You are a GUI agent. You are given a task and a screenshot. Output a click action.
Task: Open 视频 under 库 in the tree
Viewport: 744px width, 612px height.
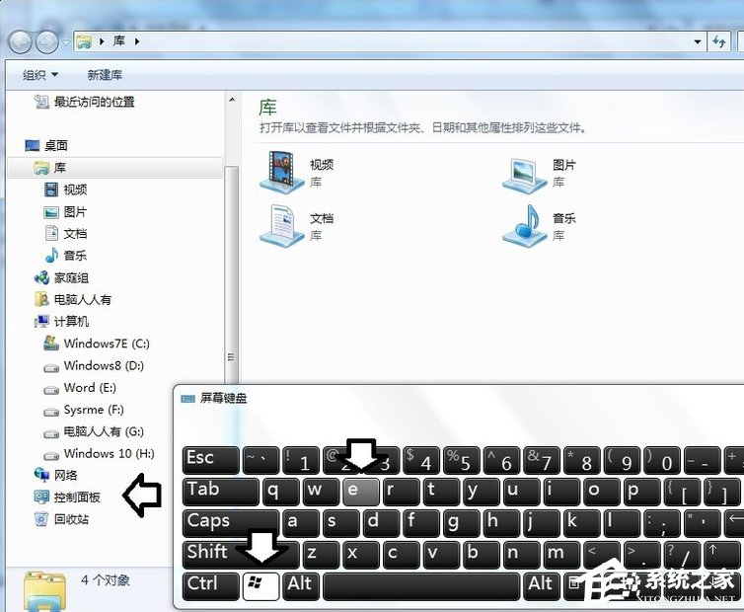65,190
